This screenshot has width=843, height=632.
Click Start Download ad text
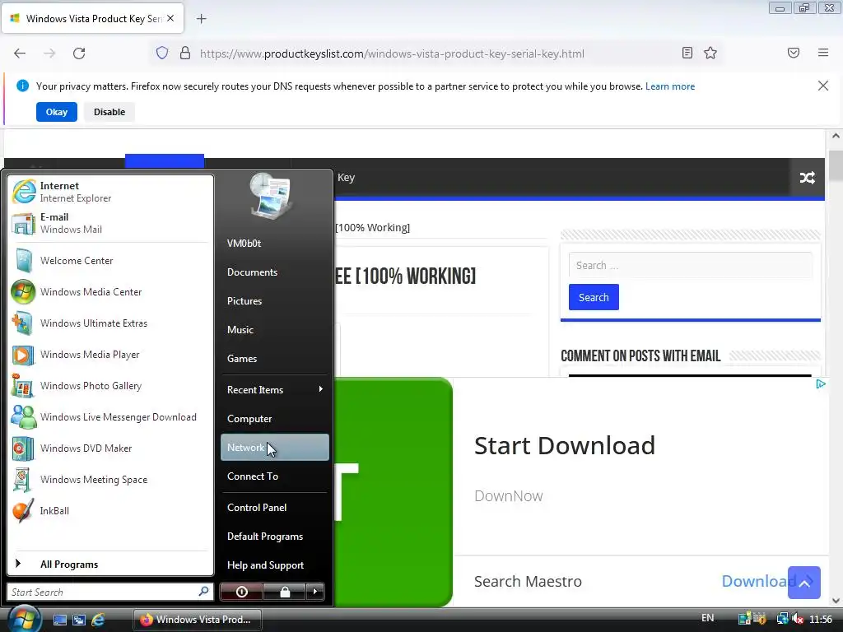coord(565,445)
